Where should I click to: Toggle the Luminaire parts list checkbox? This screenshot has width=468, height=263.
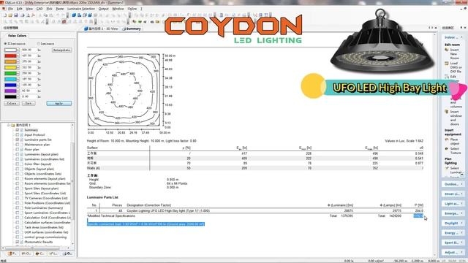pos(18,140)
